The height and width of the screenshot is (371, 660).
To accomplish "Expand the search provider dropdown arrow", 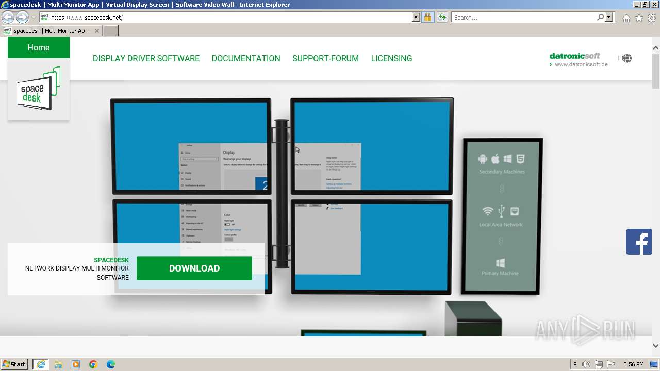I will click(x=609, y=17).
